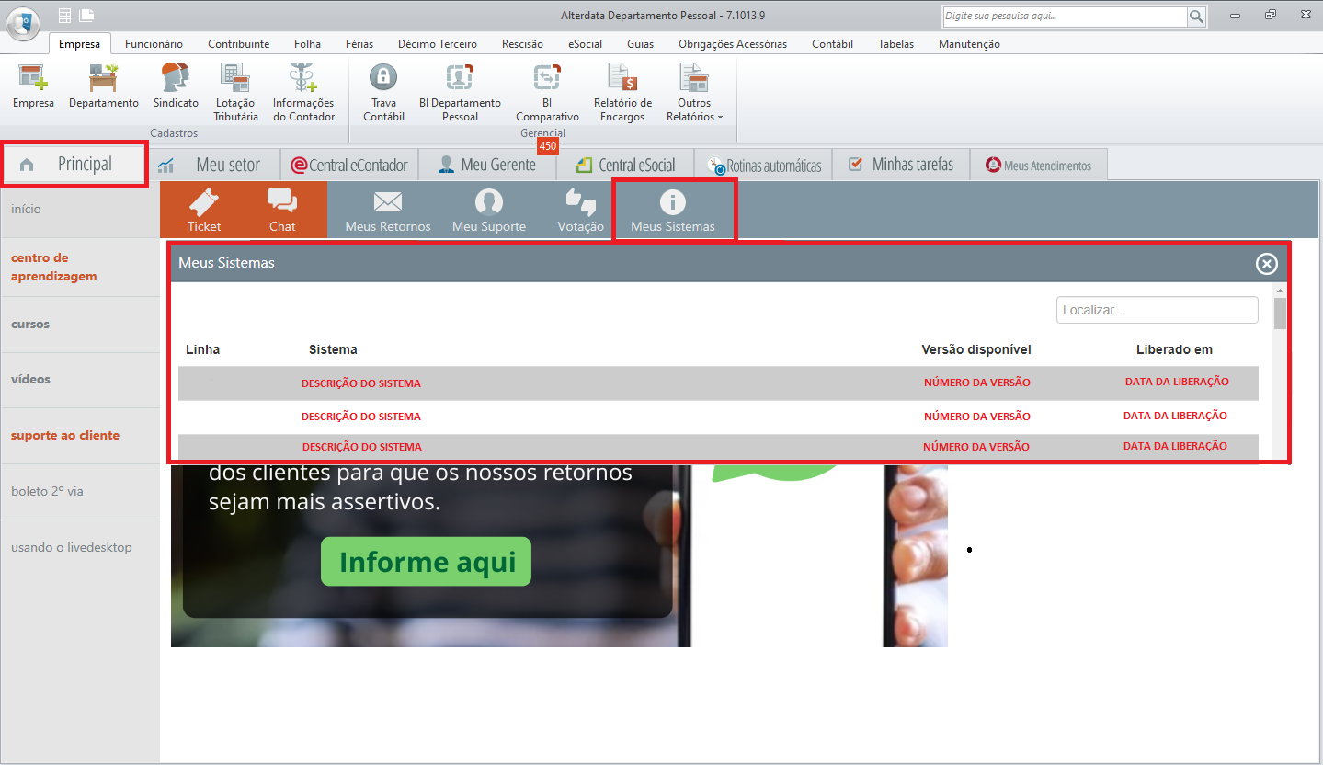Open the Contábil ribbon tab
Image resolution: width=1323 pixels, height=765 pixels.
(x=832, y=44)
